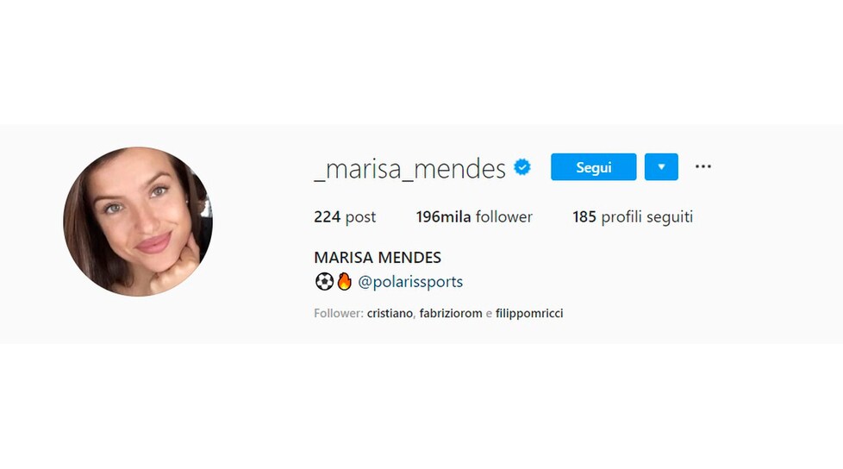Open follower filippomricci's profile
This screenshot has width=843, height=469.
tap(529, 313)
